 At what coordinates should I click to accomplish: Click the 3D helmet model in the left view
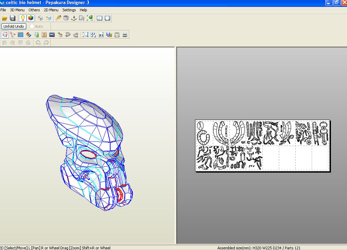89,153
